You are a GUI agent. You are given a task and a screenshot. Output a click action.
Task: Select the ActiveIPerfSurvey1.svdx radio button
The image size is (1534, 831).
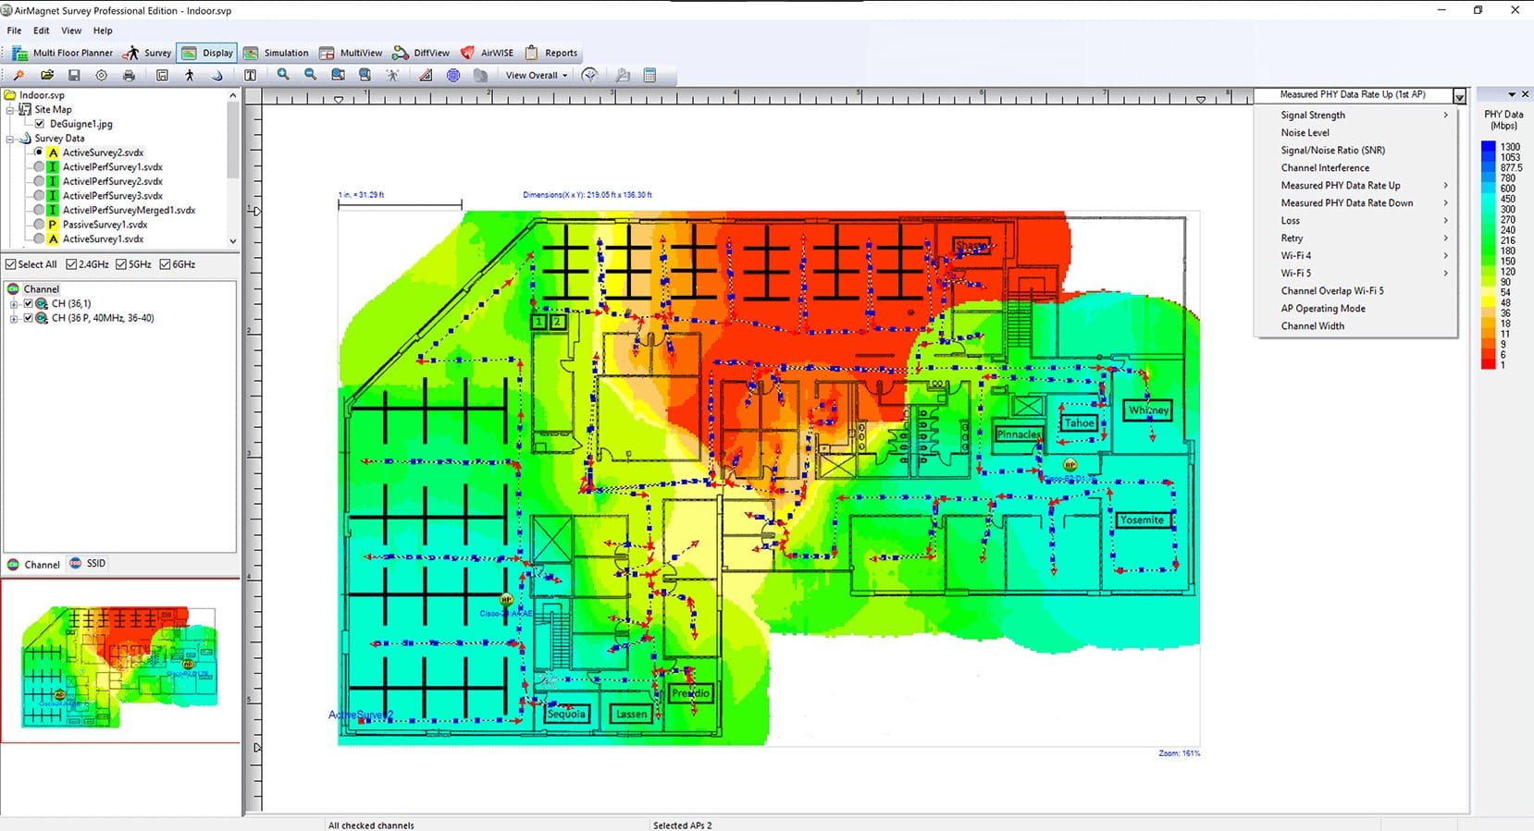(38, 167)
